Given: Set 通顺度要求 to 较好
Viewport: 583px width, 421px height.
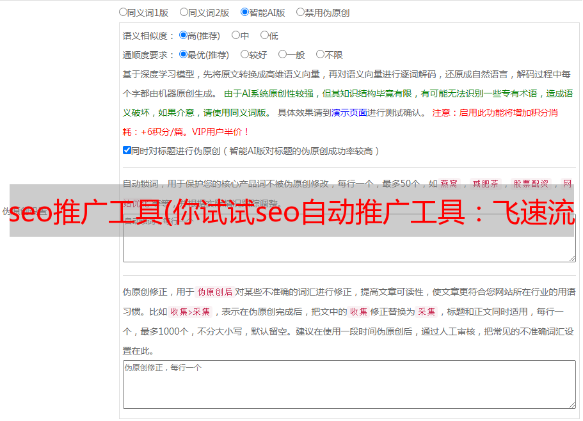Looking at the screenshot, I should click(244, 54).
